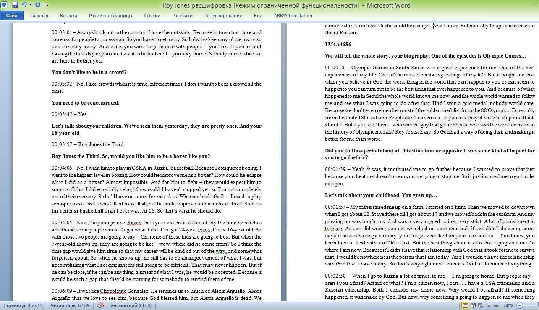Switch to Outline view
539x310 pixels.
489,305
